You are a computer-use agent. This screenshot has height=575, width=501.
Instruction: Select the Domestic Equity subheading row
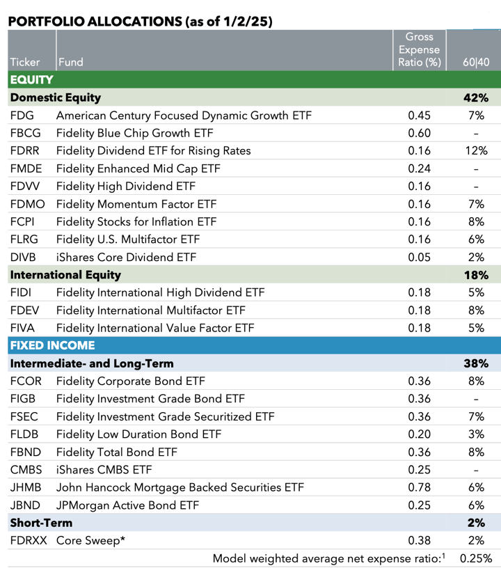click(56, 97)
